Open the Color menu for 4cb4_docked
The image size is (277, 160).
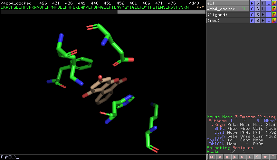tap(274, 9)
